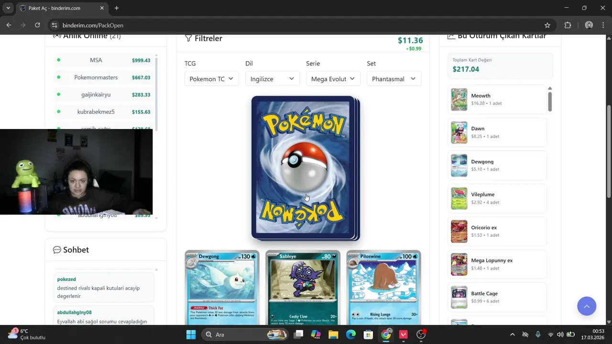612x344 pixels.
Task: Open Task View on the taskbar
Action: tap(298, 334)
